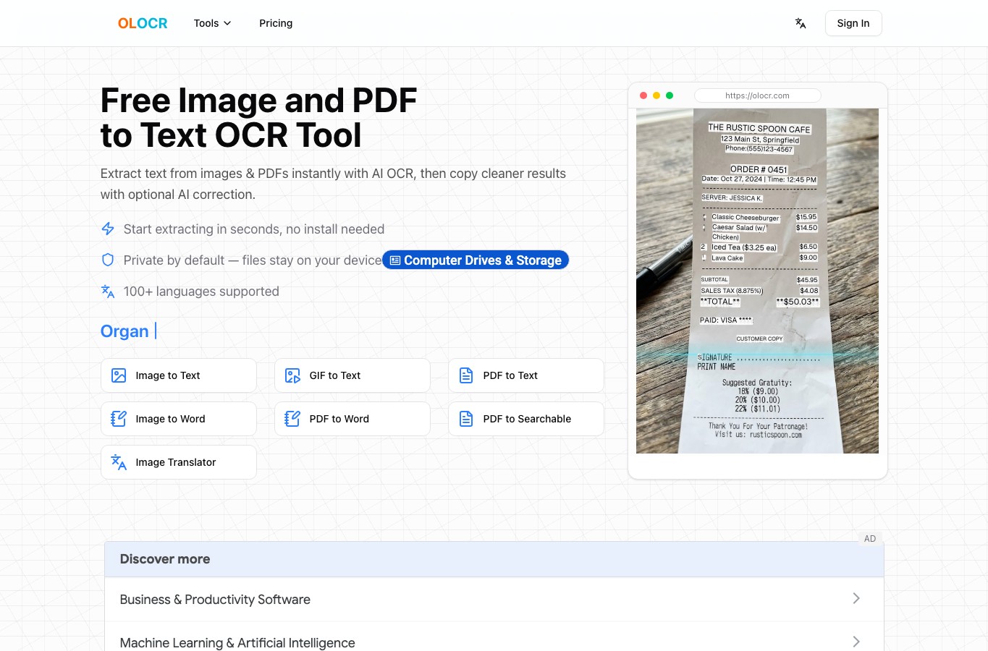Click the red dot in demo window
Image resolution: width=988 pixels, height=651 pixels.
[643, 95]
